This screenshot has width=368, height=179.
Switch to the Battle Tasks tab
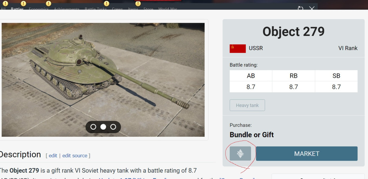click(96, 9)
